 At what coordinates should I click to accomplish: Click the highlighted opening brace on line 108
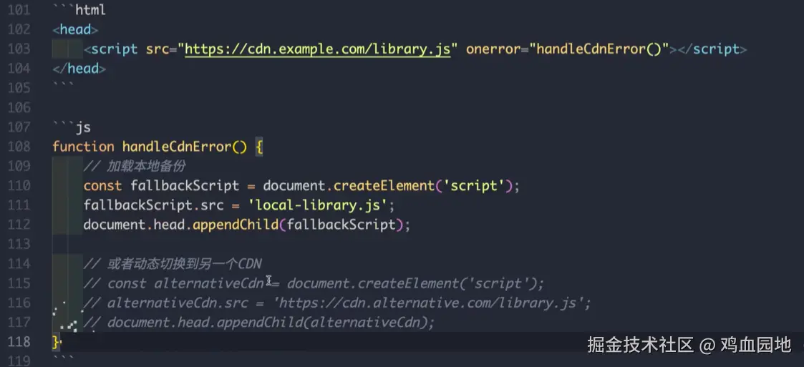click(259, 147)
